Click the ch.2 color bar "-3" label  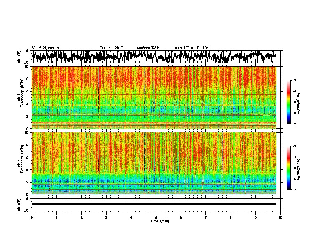(x=294, y=146)
